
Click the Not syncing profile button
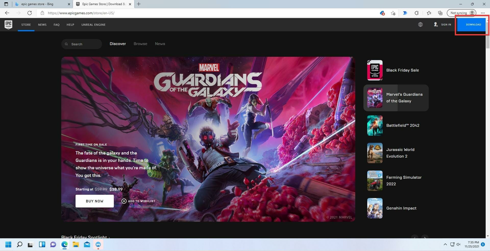coord(461,13)
